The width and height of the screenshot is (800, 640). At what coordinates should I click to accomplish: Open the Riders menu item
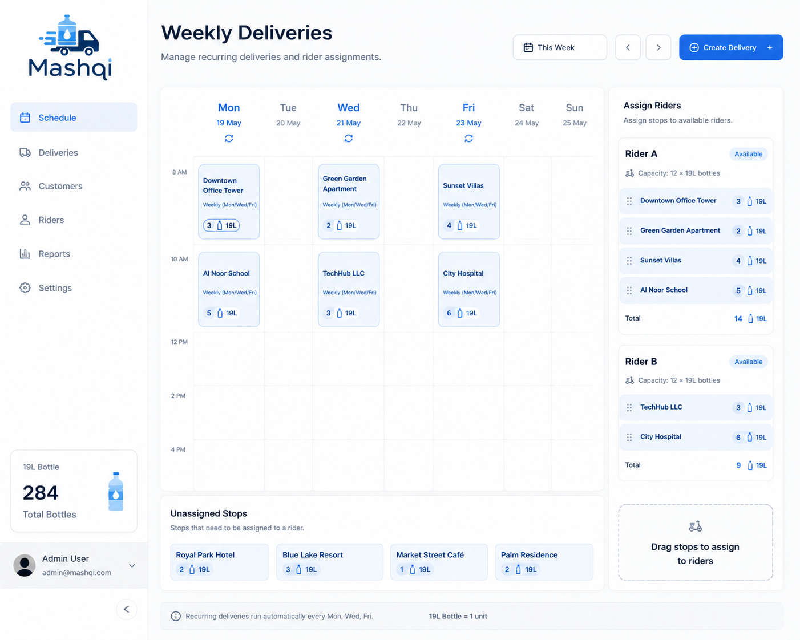click(x=74, y=220)
